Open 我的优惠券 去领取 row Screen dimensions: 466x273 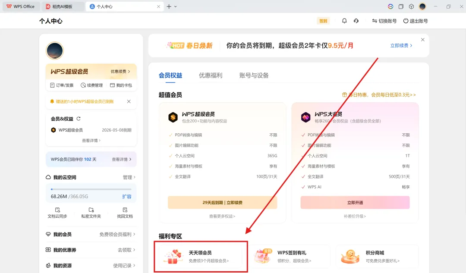pos(91,250)
